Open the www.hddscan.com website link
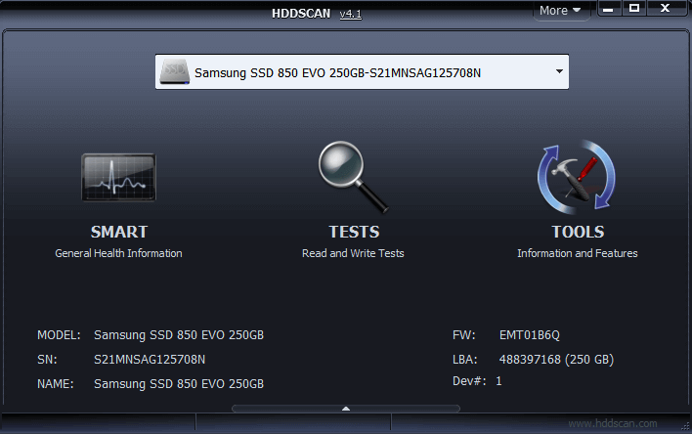 [x=613, y=423]
